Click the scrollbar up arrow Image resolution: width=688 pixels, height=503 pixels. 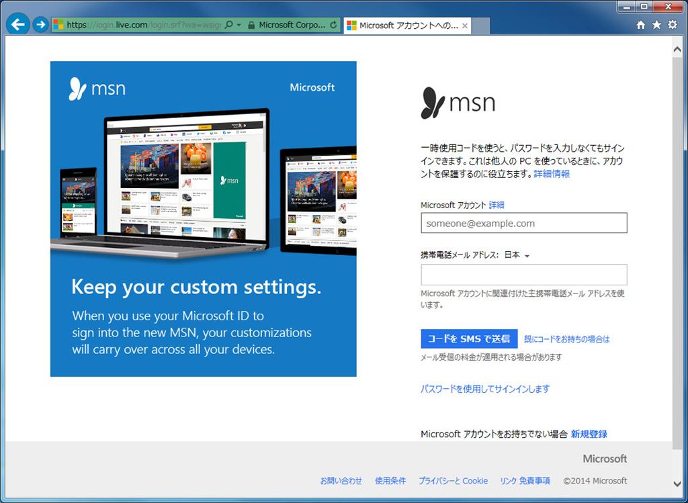677,50
